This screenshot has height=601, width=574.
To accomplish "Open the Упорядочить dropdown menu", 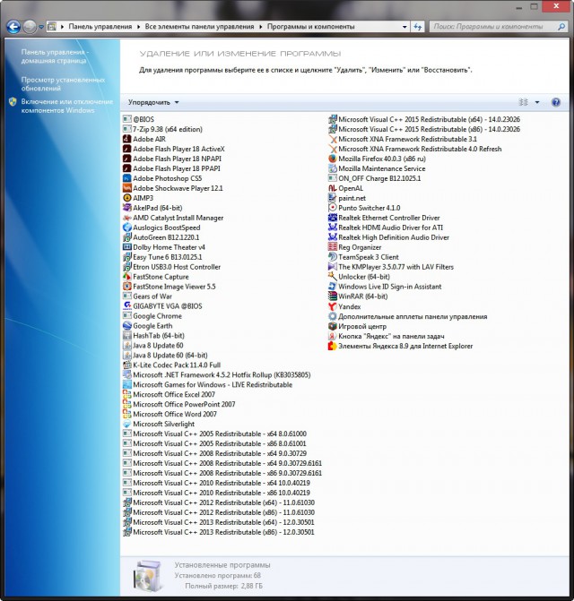I will (153, 102).
